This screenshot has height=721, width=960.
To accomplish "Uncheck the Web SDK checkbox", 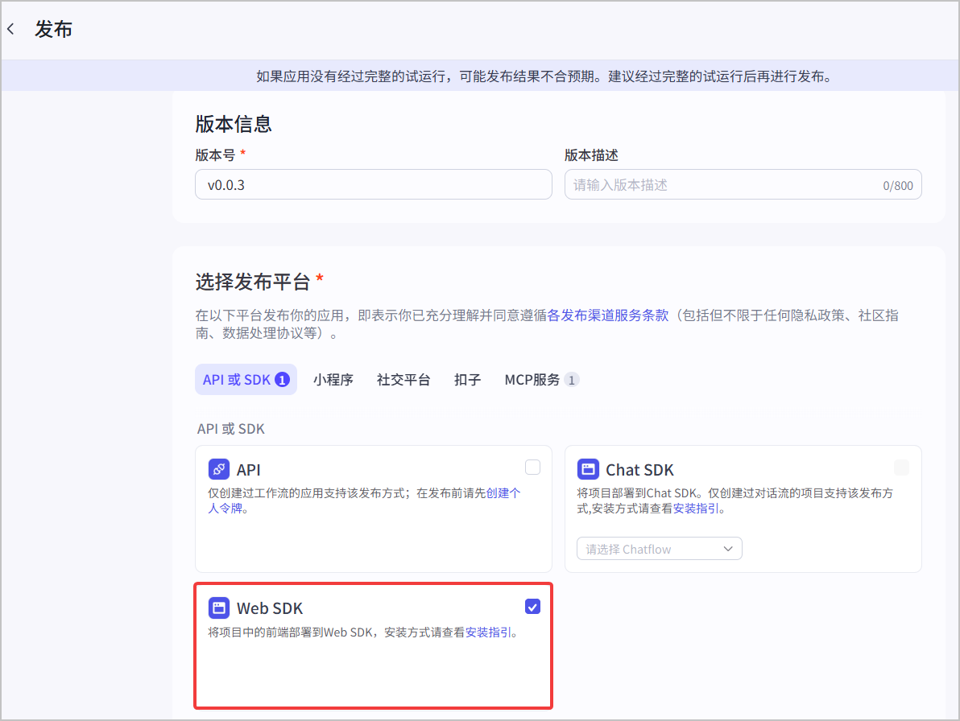I will click(x=532, y=607).
